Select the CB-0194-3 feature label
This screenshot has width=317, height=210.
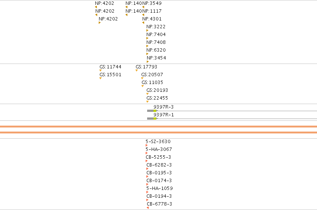click(x=159, y=196)
